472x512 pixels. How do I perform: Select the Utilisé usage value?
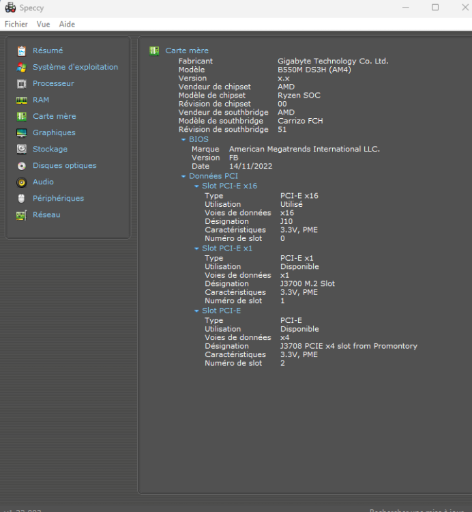point(291,204)
